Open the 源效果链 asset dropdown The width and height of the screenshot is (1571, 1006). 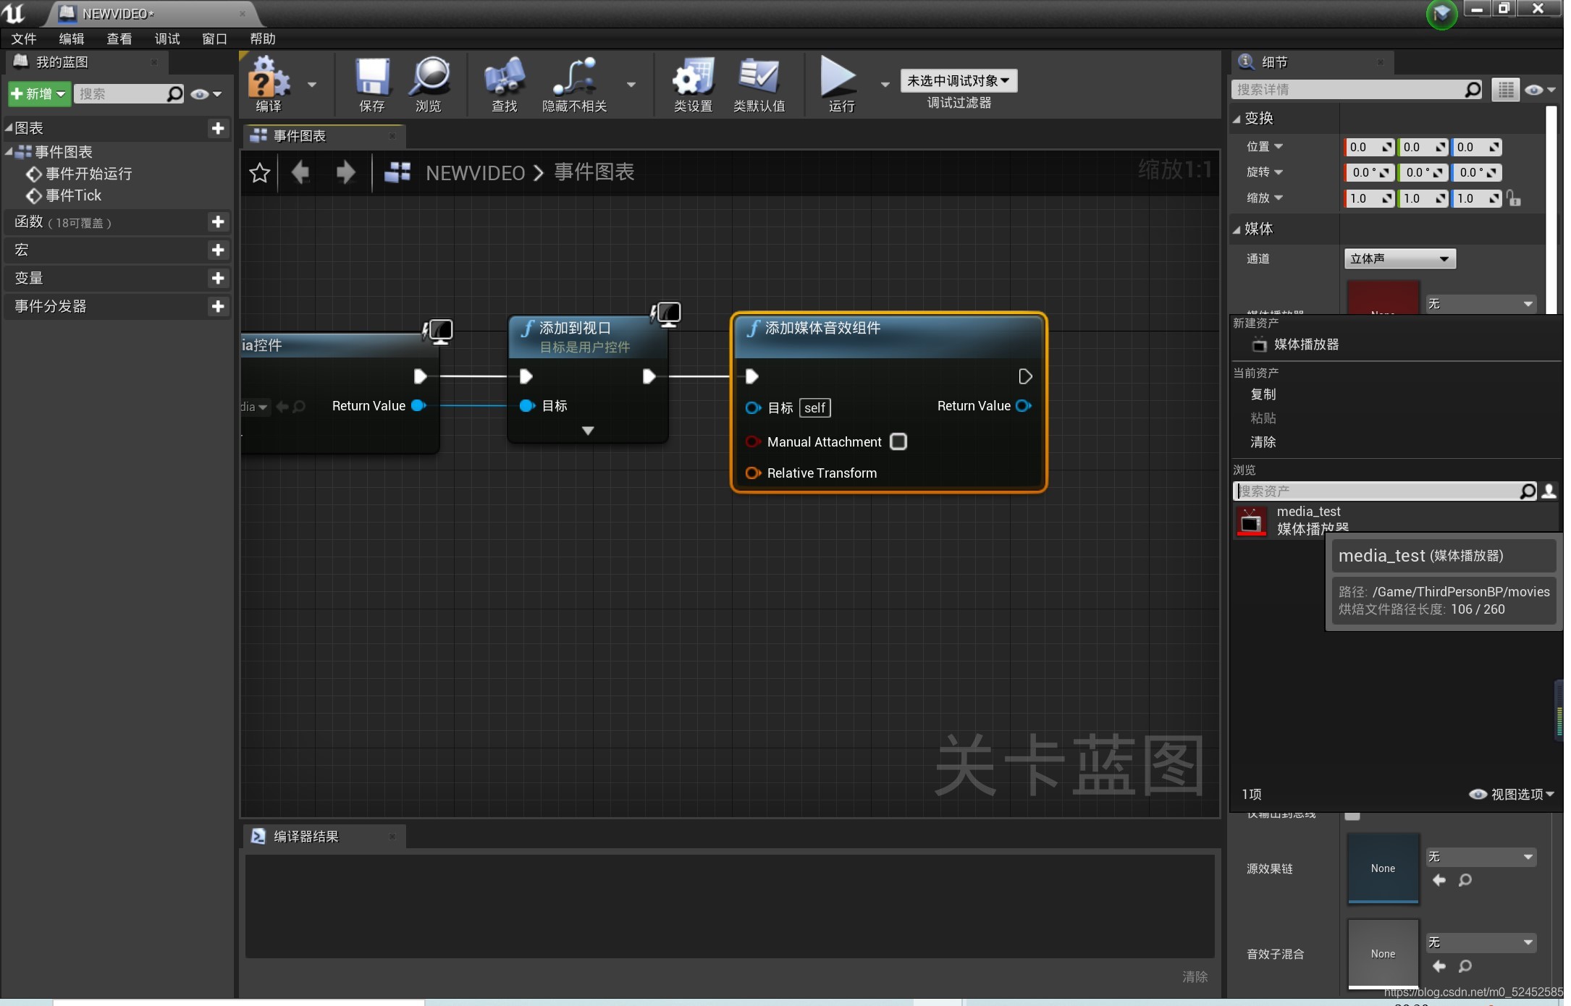coord(1481,857)
